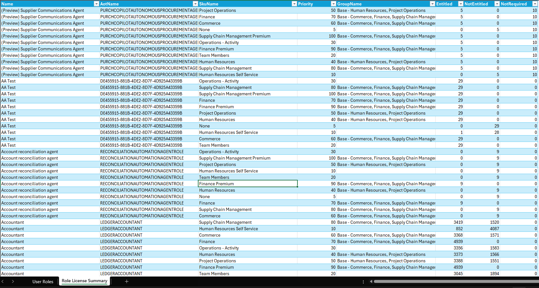The height and width of the screenshot is (288, 539).
Task: Click the horizontal scroll left arrow
Action: point(371,282)
